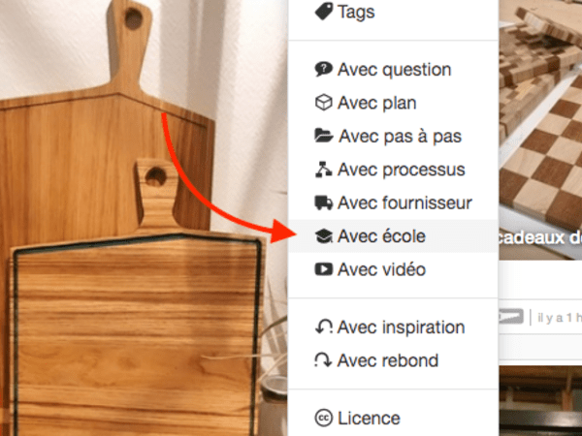This screenshot has width=582, height=436.
Task: Click the tag icon beside Tags
Action: point(324,12)
